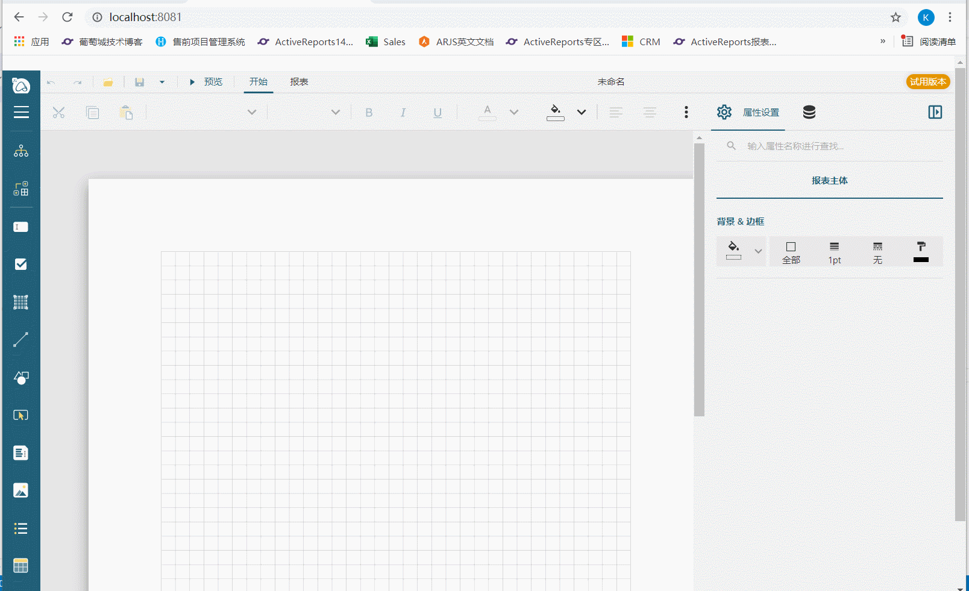Select the Line control in toolbox

(21, 340)
